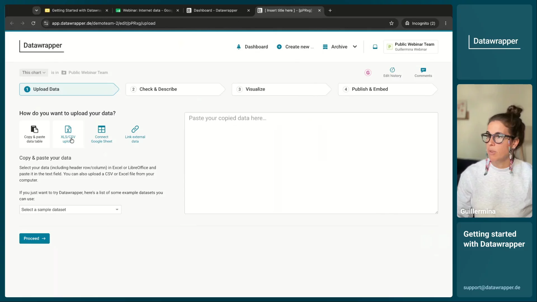
Task: Click the Datawrapper logo
Action: click(x=42, y=46)
